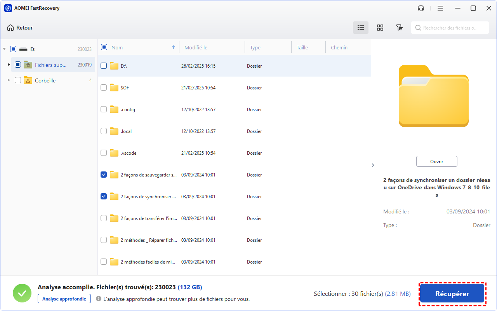Image resolution: width=497 pixels, height=311 pixels.
Task: Sort by the Chemin column
Action: [339, 48]
